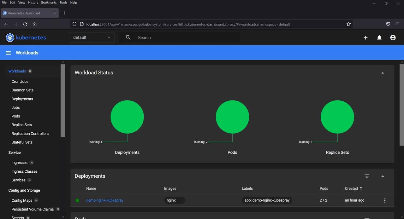Click the Deployments filter icon

367,176
